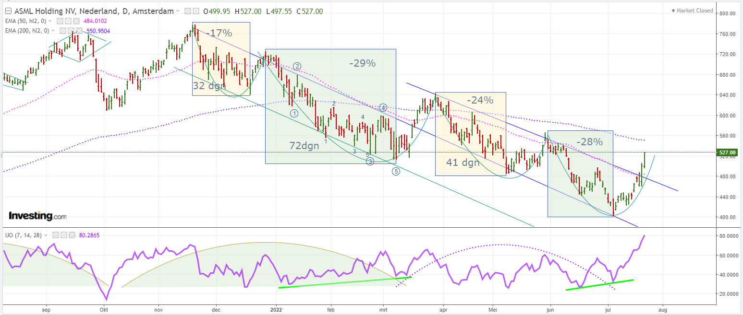Select the -29% text annotation

(x=362, y=63)
